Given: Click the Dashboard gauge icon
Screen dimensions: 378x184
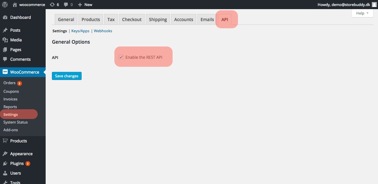Looking at the screenshot, I should (x=5, y=17).
